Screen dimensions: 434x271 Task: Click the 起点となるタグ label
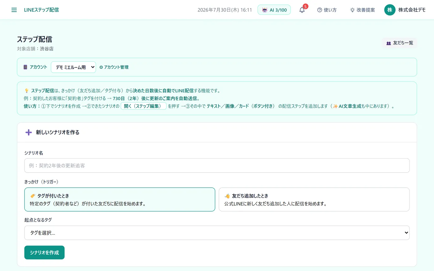pos(38,220)
